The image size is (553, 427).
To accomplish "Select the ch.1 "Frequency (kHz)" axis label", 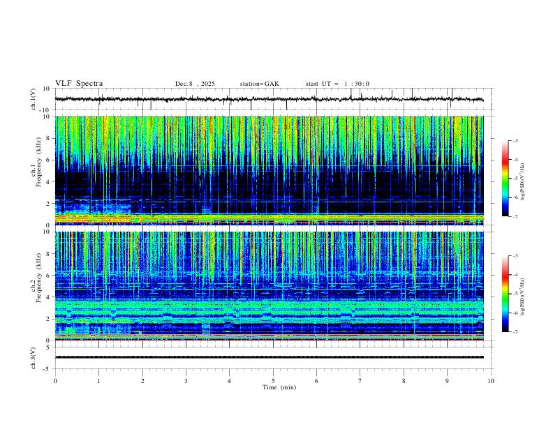I will click(39, 160).
